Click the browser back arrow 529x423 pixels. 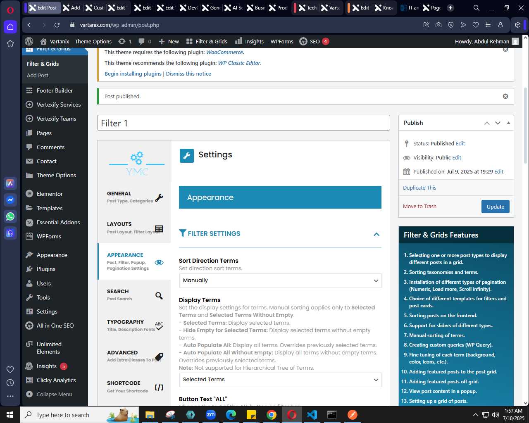tap(29, 25)
